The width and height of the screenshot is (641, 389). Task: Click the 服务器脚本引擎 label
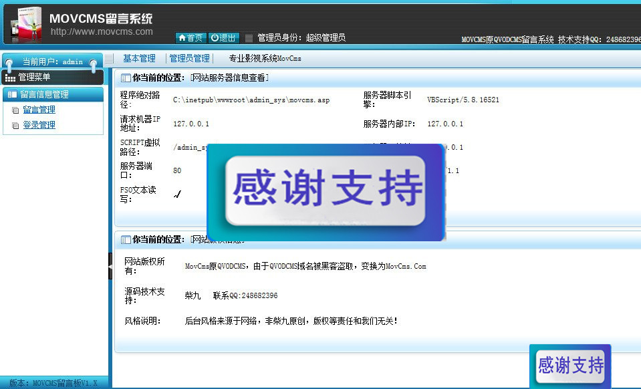[x=387, y=100]
